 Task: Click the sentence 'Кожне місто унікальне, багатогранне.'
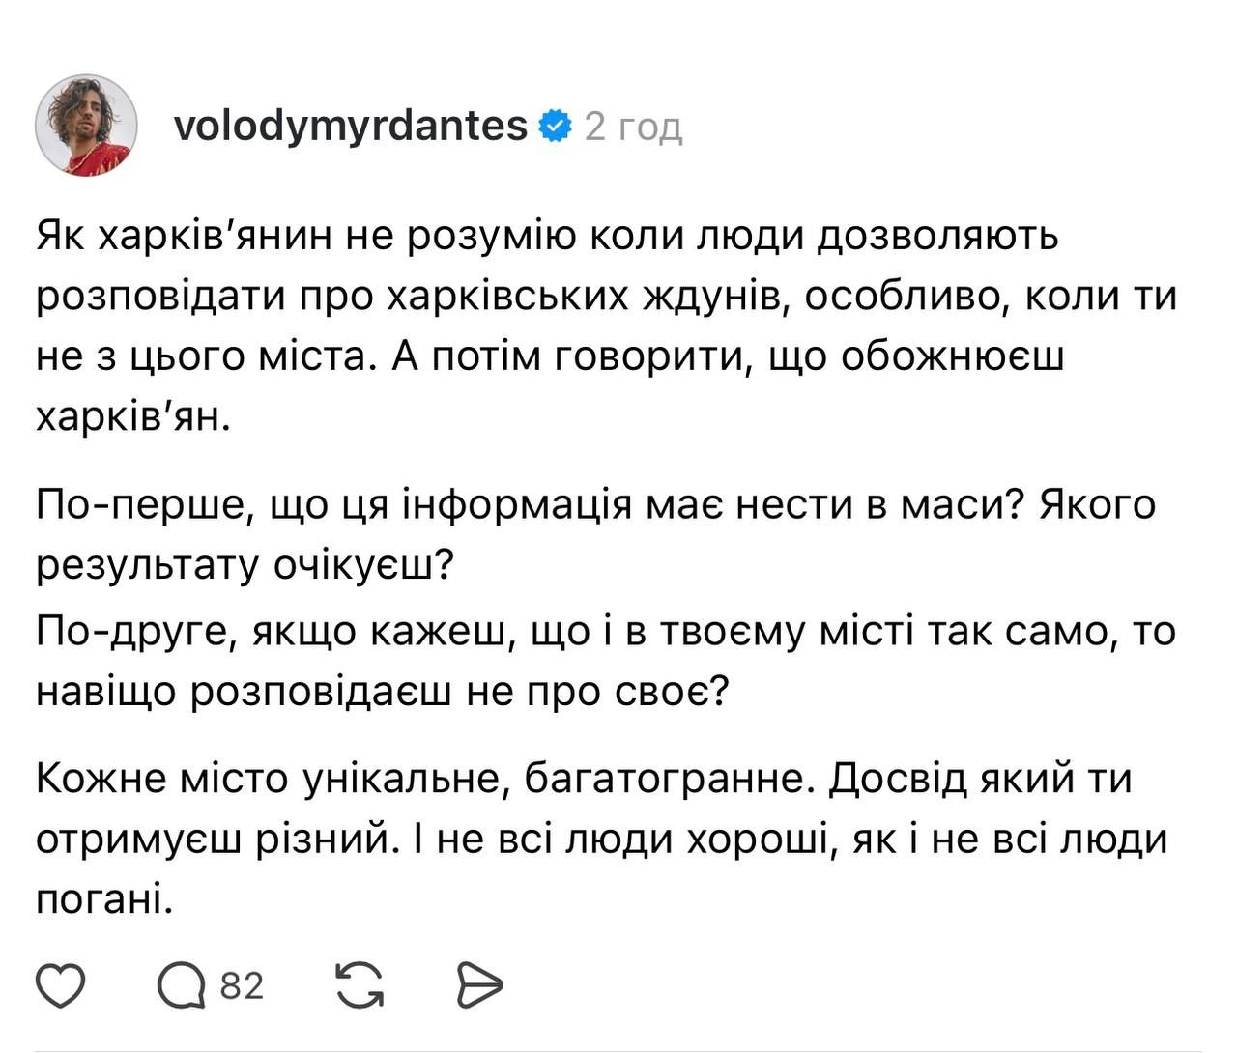(x=419, y=779)
